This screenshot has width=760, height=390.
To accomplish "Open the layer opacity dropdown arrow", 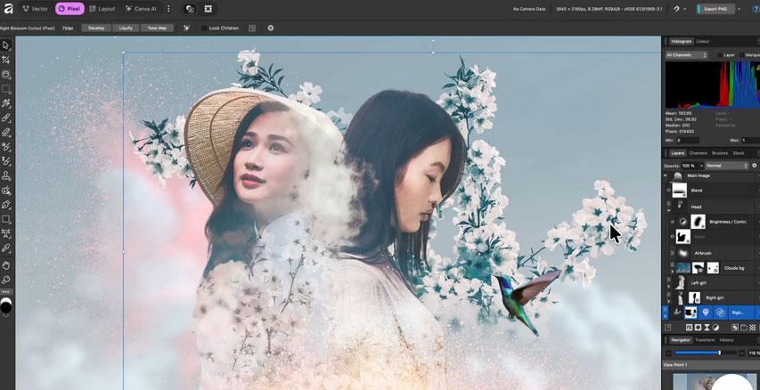I will click(701, 166).
